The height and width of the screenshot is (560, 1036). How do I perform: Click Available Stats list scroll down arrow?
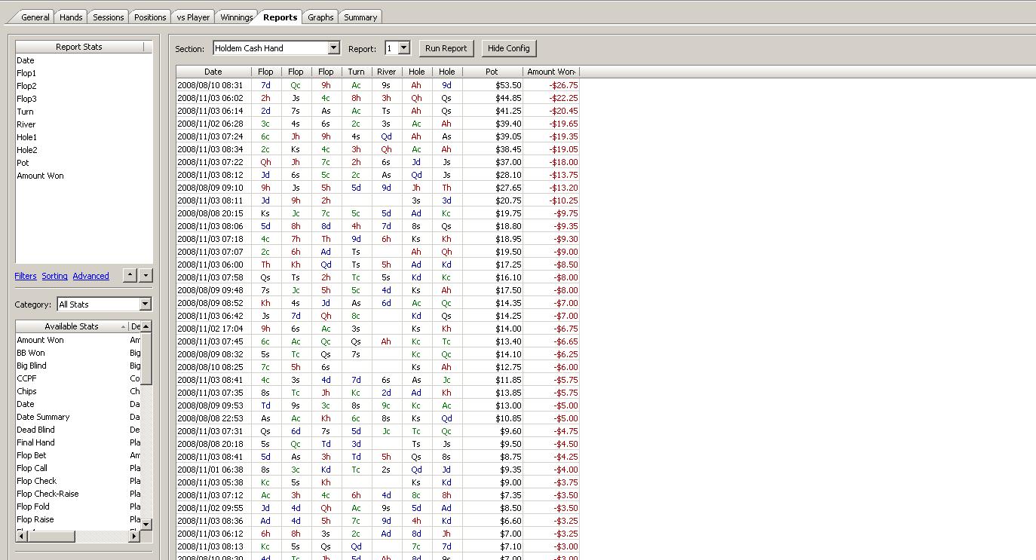pyautogui.click(x=146, y=524)
